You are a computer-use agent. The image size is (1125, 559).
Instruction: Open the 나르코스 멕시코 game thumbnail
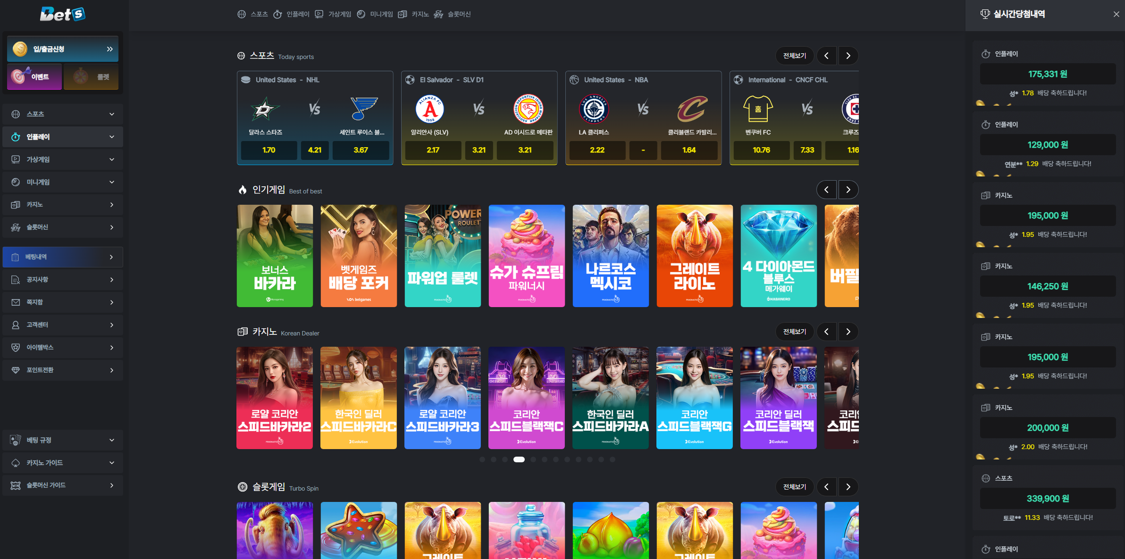click(x=610, y=256)
